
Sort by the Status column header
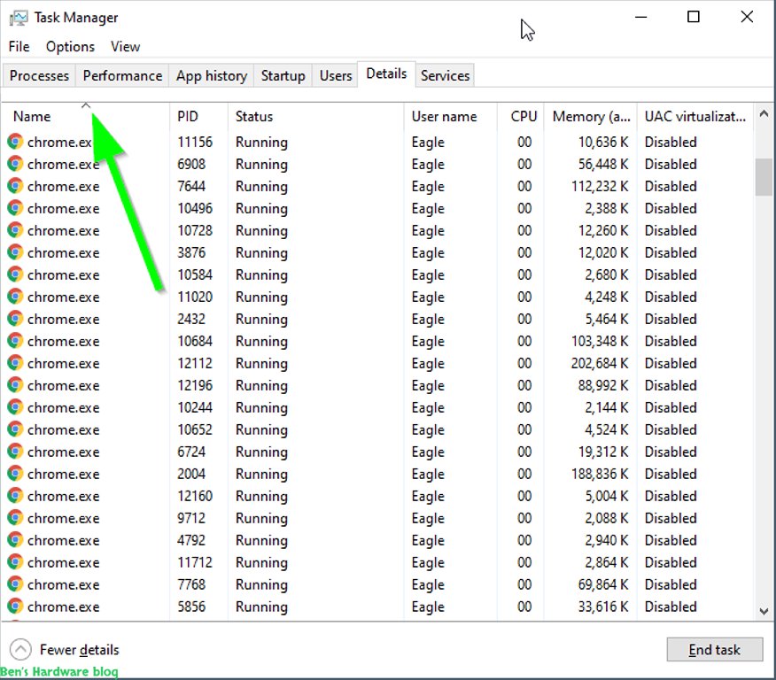tap(315, 116)
